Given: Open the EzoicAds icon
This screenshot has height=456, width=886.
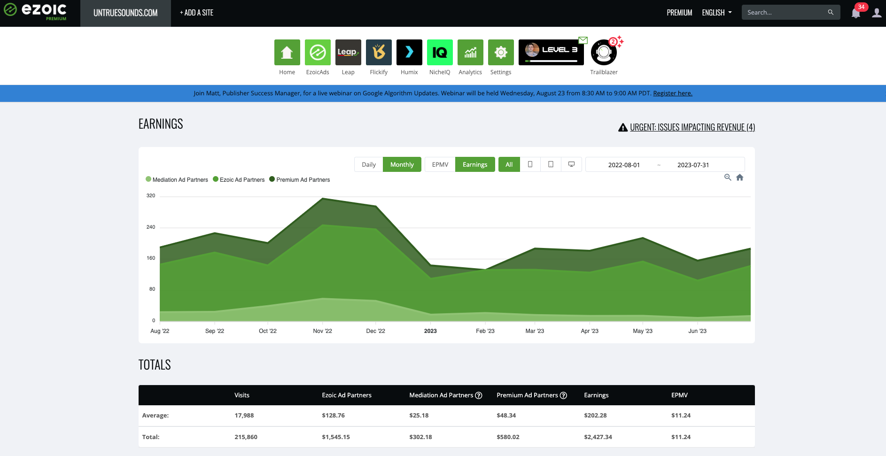Looking at the screenshot, I should click(x=318, y=52).
